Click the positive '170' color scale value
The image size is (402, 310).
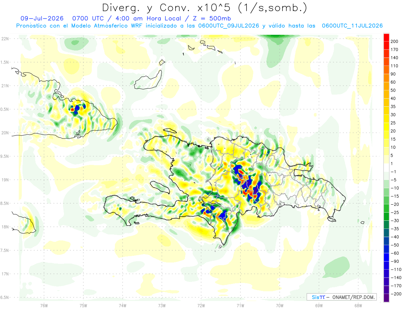[395, 49]
